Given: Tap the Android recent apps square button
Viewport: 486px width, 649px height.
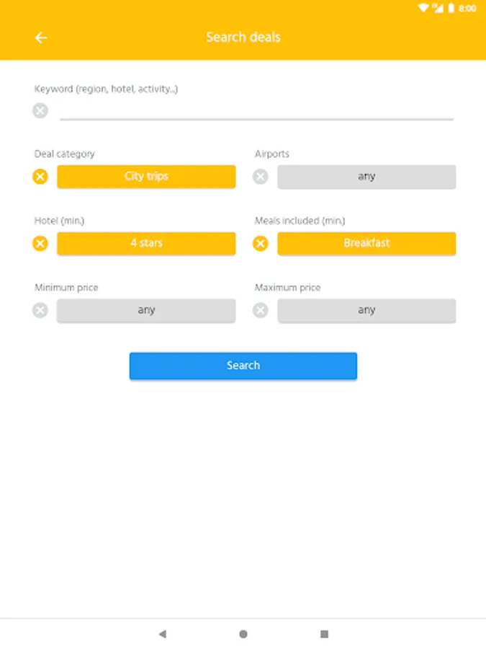Looking at the screenshot, I should click(324, 634).
